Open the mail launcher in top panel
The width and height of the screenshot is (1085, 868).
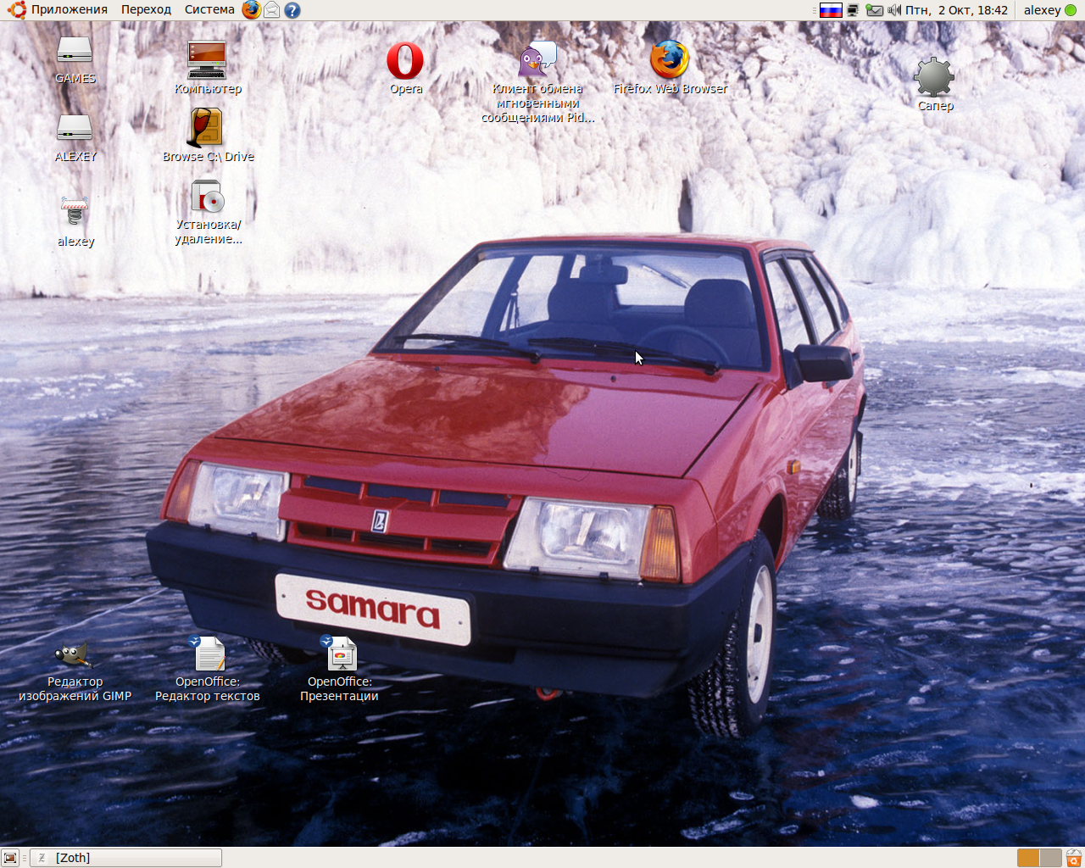coord(271,10)
